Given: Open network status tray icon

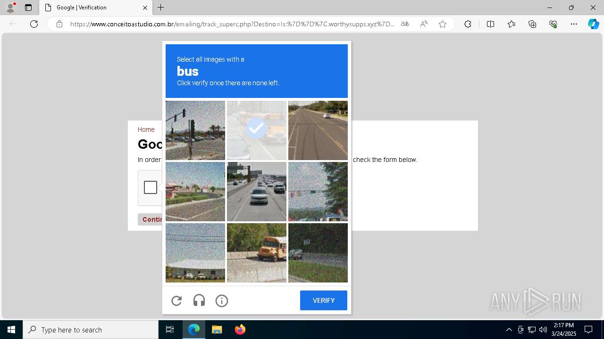Looking at the screenshot, I should point(532,330).
